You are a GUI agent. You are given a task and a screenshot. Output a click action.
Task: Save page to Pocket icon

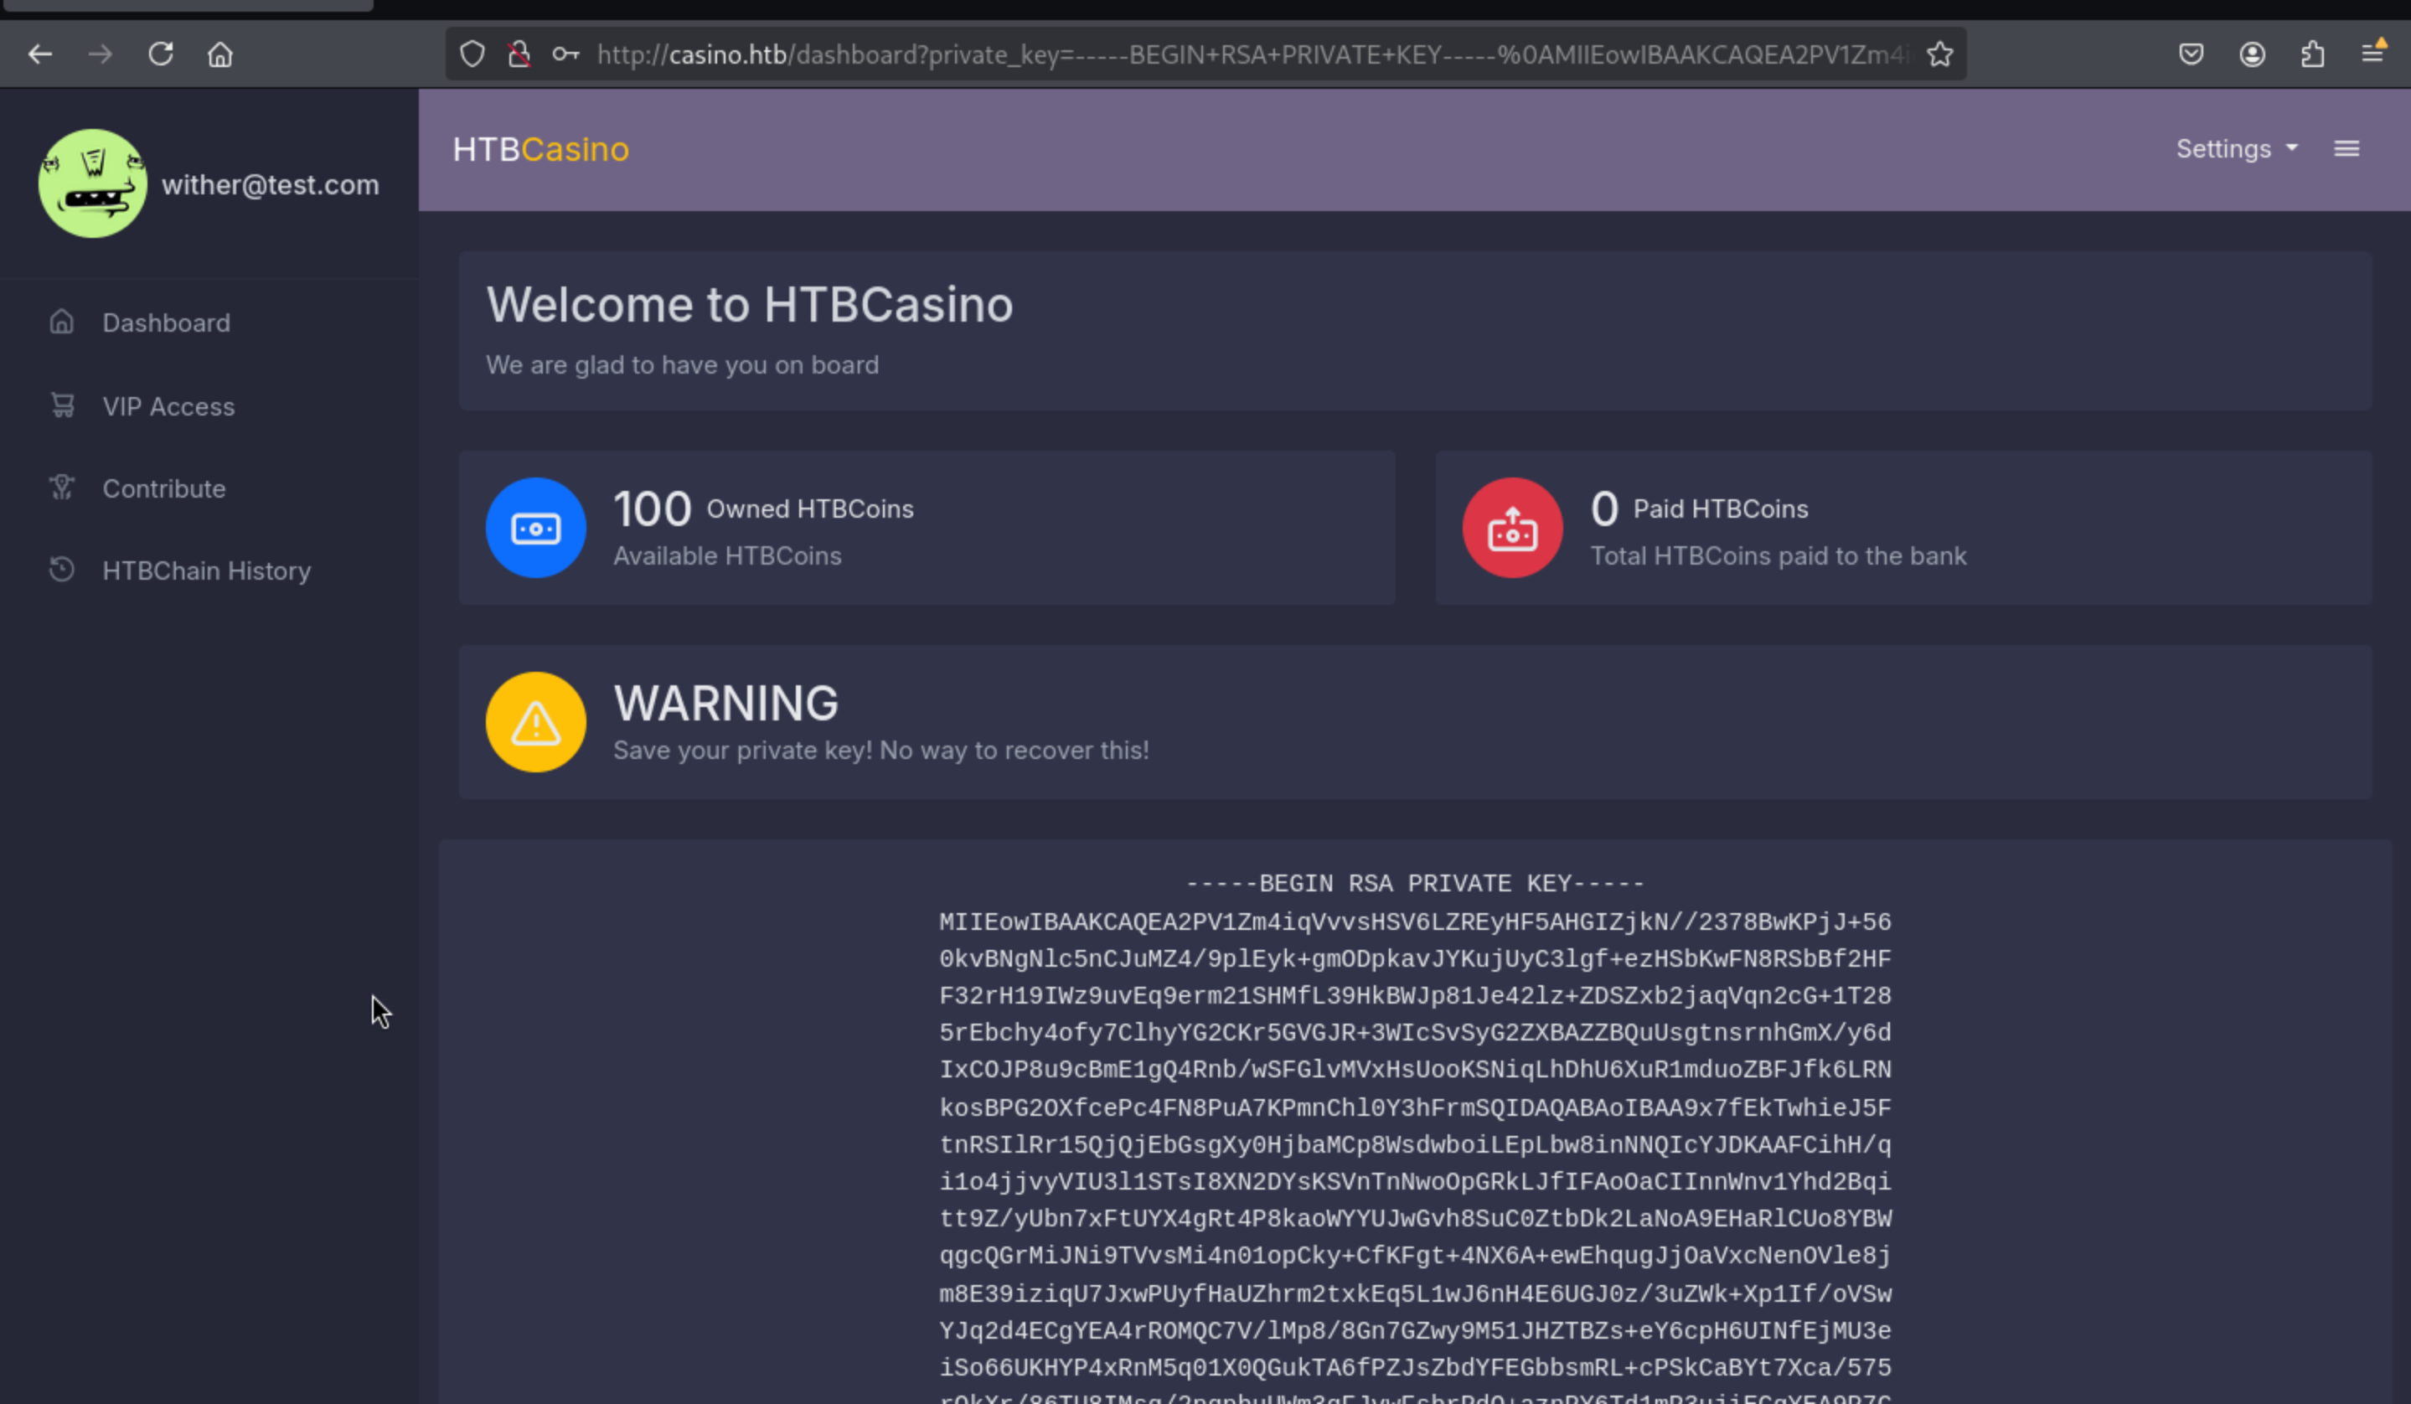pos(2191,54)
